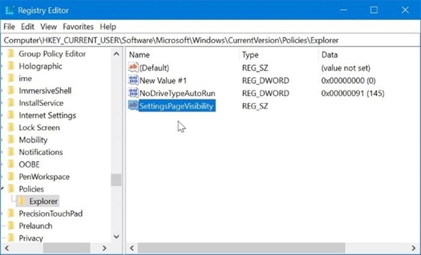Click the Lock Screen folder icon
This screenshot has height=255, width=421.
pos(11,127)
